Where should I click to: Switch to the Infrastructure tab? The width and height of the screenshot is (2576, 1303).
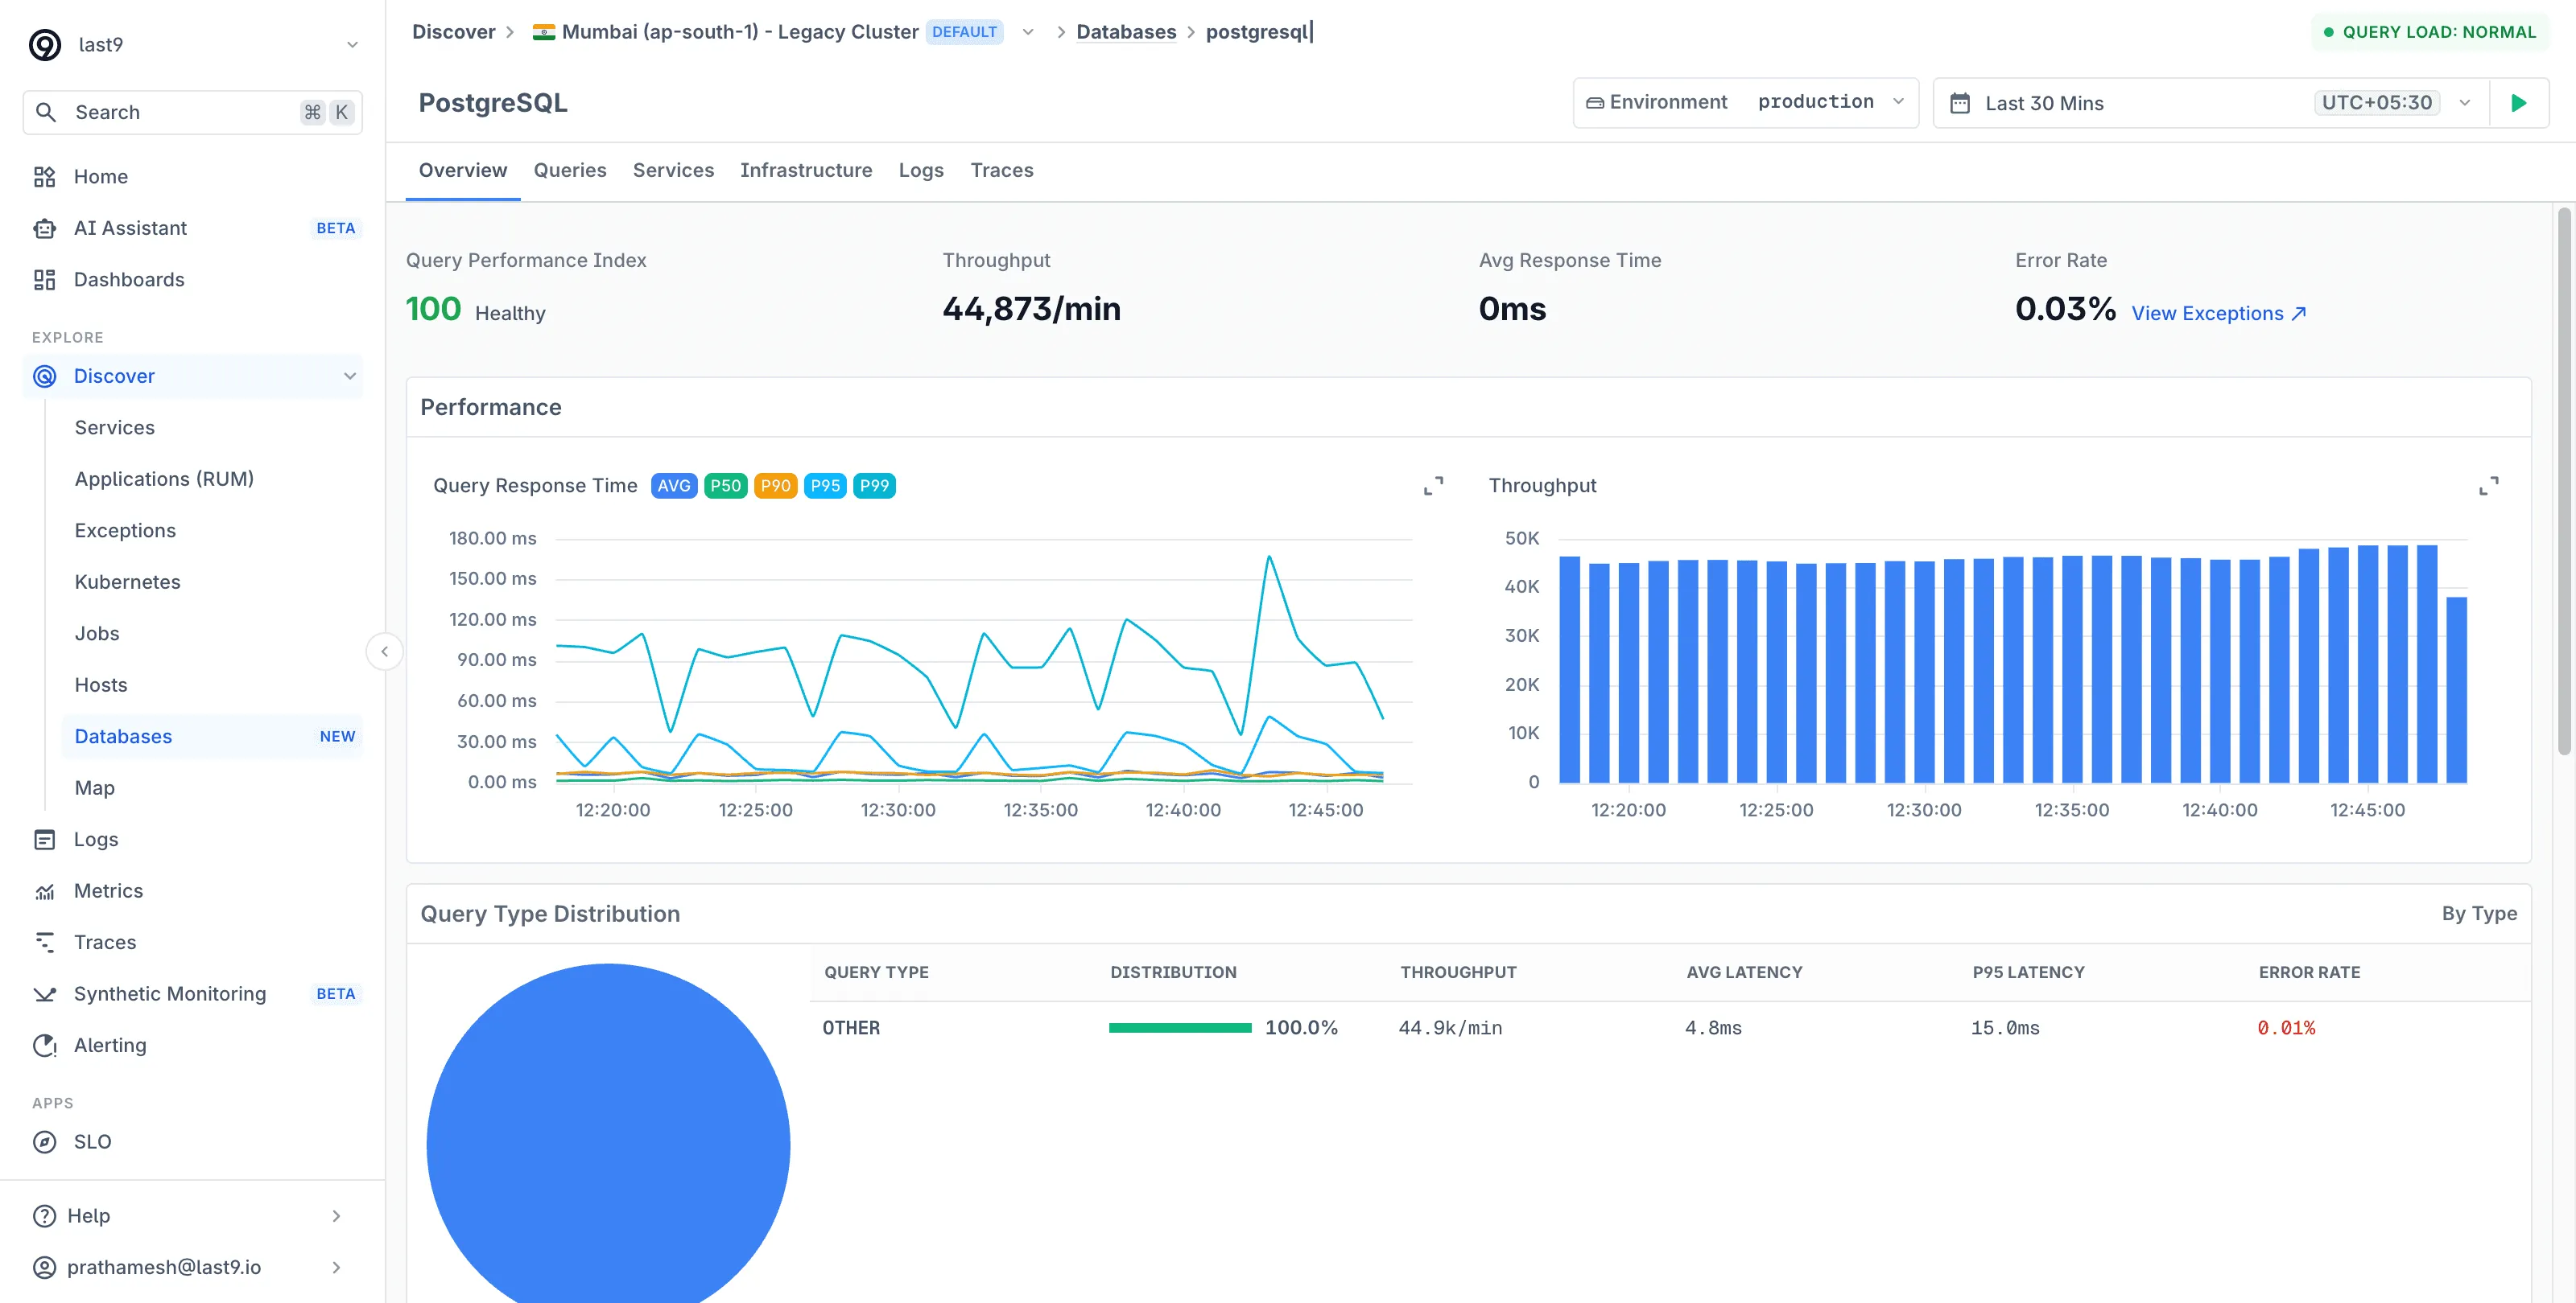pyautogui.click(x=806, y=170)
